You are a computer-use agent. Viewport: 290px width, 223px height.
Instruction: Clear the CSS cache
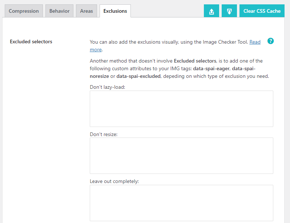pos(262,11)
